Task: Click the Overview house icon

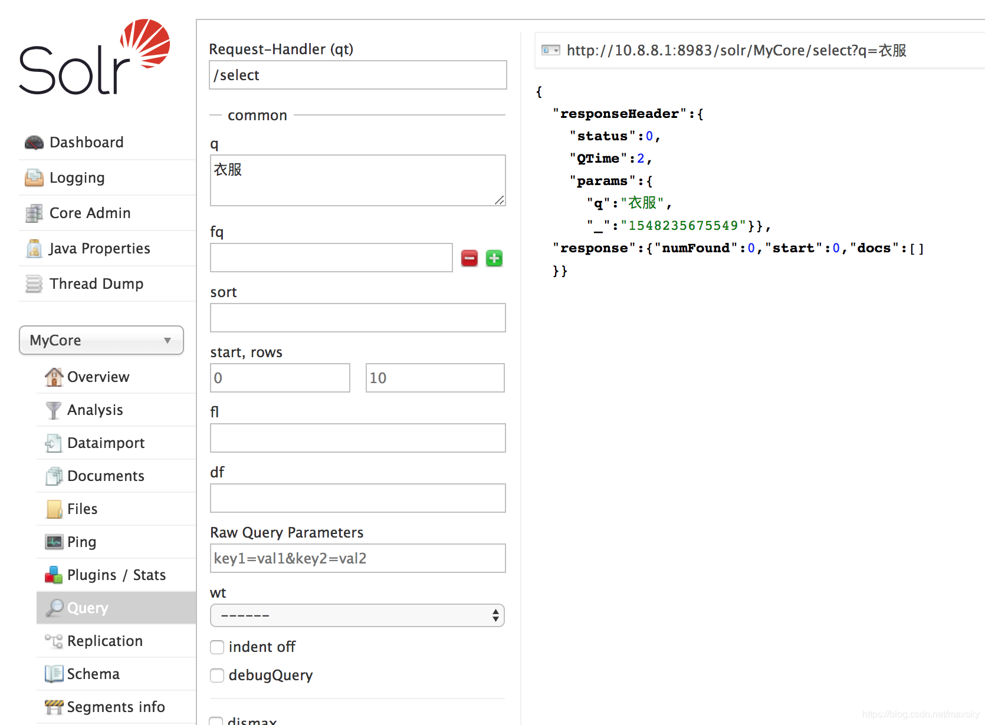Action: click(54, 377)
